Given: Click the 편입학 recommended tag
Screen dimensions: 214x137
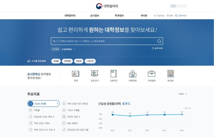Looking at the screenshot, I should pyautogui.click(x=79, y=61).
